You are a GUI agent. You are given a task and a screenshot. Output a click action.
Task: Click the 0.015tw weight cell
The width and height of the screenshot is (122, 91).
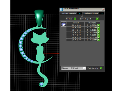[x=94, y=37]
